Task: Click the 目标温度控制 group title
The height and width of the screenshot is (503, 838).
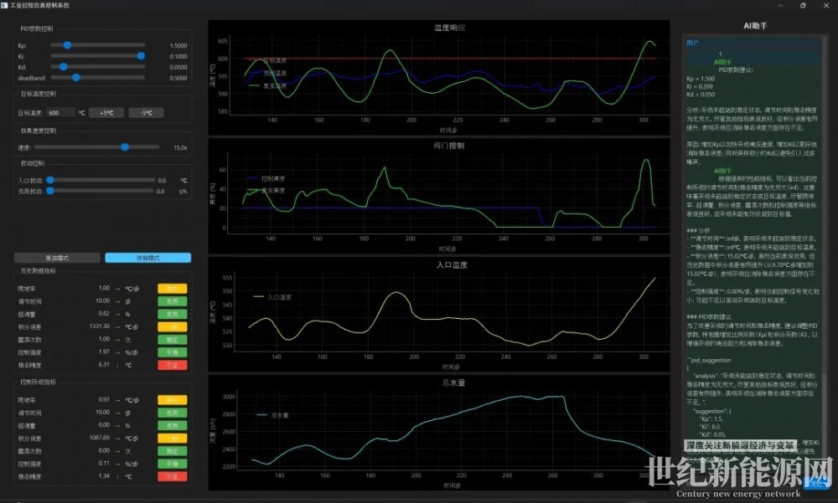Action: point(39,94)
